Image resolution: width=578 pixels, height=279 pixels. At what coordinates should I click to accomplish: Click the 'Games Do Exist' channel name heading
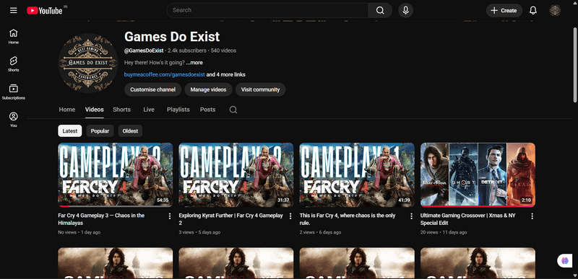(172, 37)
